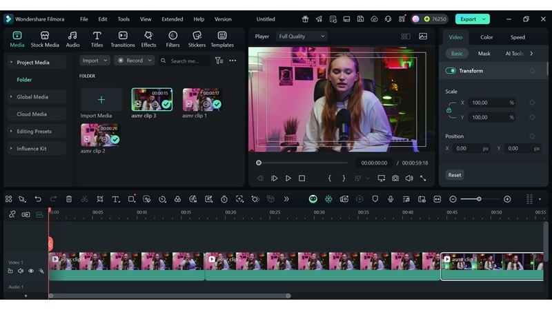Open the Templates panel
Image resolution: width=552 pixels, height=310 pixels.
222,39
